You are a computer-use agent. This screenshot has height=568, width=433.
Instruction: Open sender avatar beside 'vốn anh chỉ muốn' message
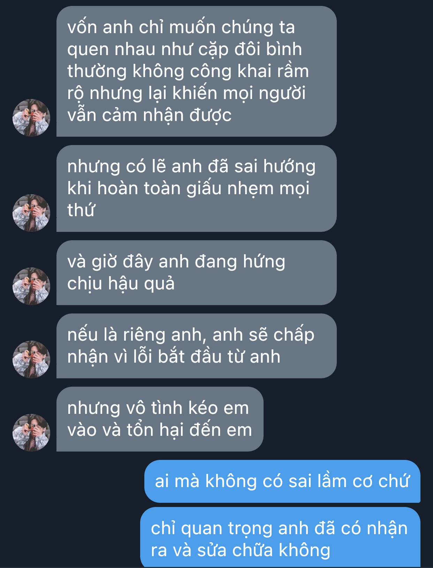31,118
